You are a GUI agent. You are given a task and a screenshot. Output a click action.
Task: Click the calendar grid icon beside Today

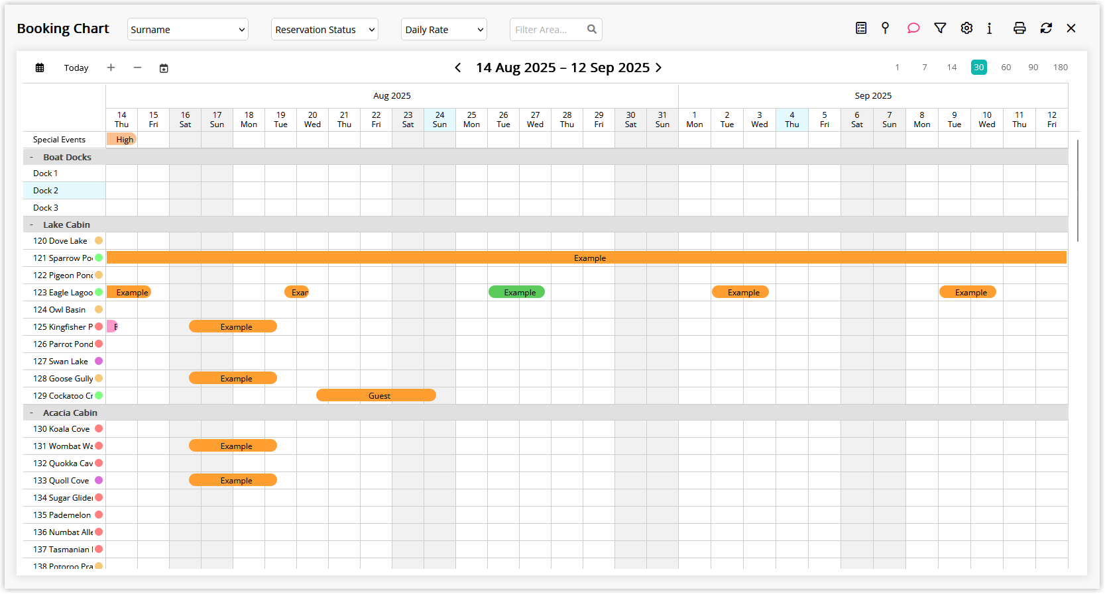[x=40, y=68]
